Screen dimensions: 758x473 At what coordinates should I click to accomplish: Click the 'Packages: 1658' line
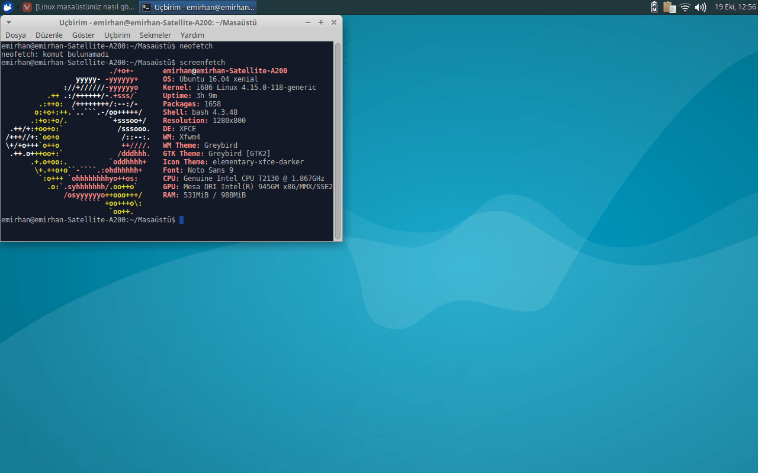pos(192,104)
